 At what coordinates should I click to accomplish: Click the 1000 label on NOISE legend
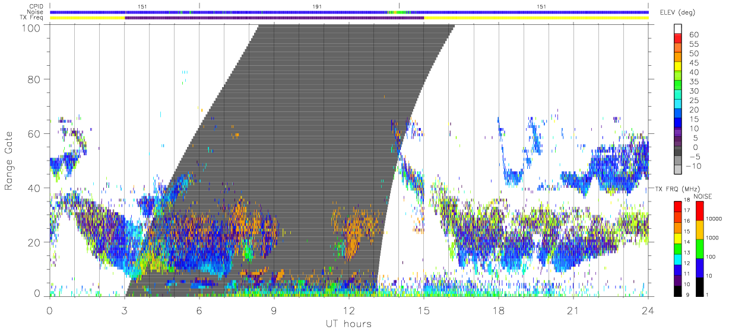tap(712, 238)
